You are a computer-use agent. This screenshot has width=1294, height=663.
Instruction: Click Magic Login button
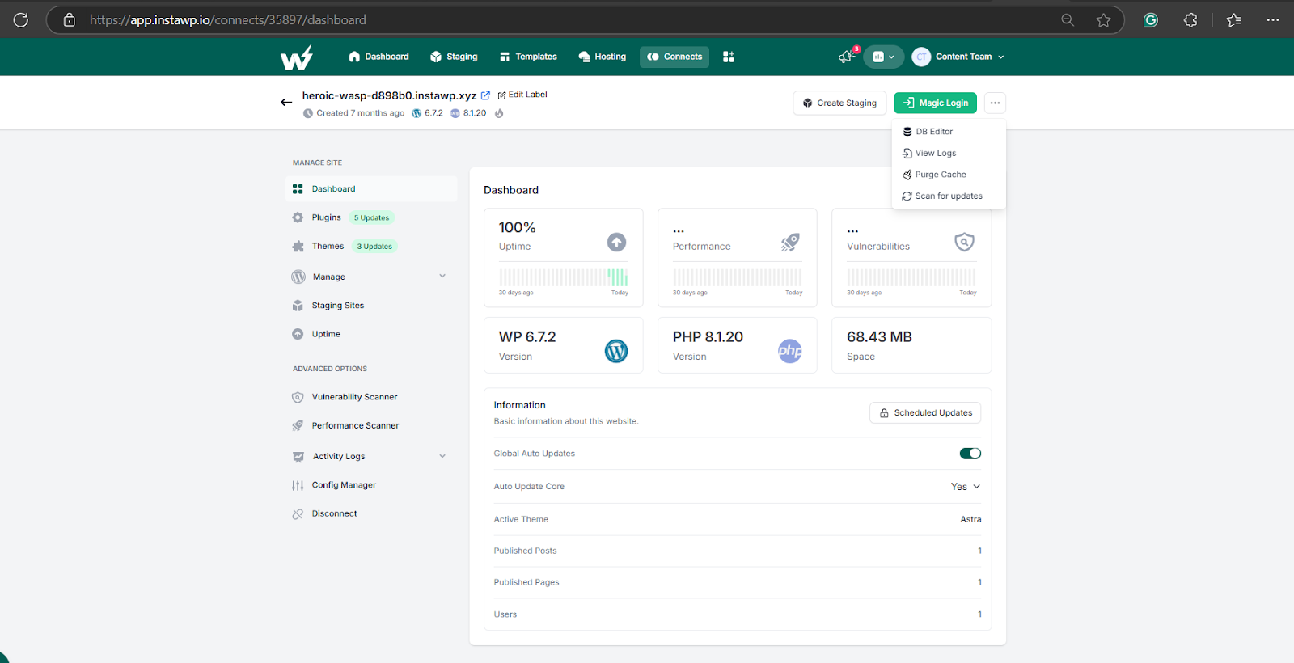[x=936, y=103]
